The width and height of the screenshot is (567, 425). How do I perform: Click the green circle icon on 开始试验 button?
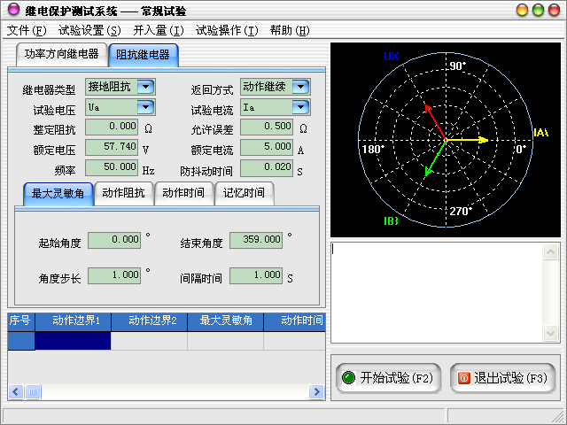coord(348,378)
